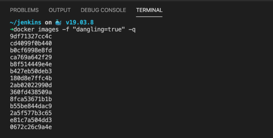Click the Docker whale icon in prompt

58,22
